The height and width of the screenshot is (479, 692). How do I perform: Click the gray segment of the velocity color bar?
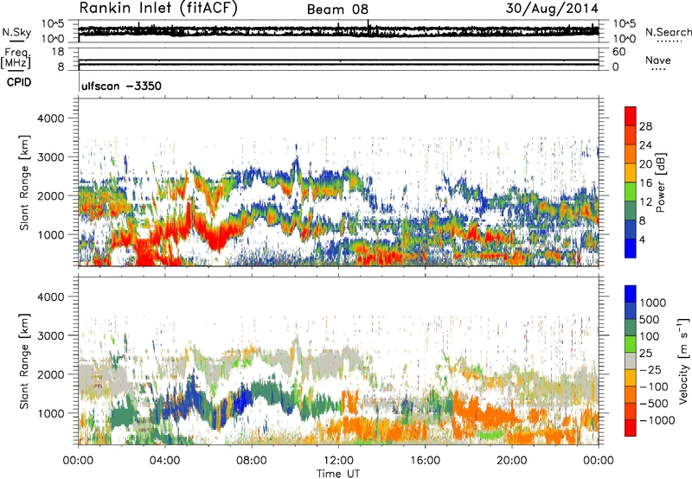631,361
